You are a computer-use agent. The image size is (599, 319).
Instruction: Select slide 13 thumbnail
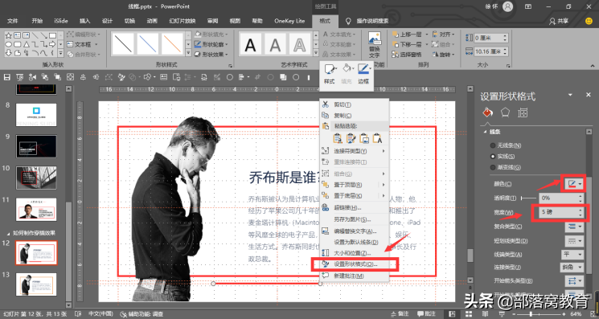(x=36, y=284)
